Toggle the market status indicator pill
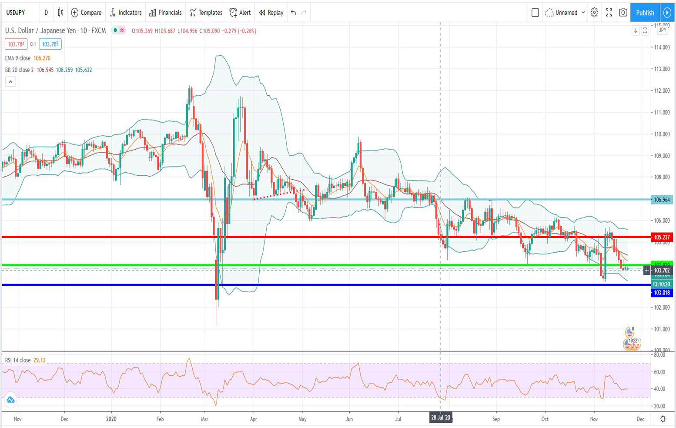676x428 pixels. pos(118,30)
